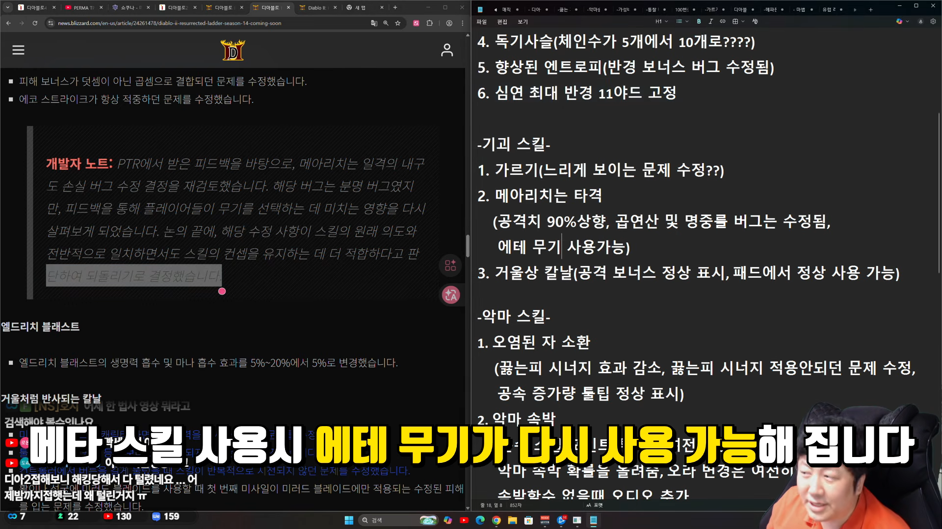Screen dimensions: 942x529
Task: Switch to the 100번 Notepad tab
Action: point(681,9)
